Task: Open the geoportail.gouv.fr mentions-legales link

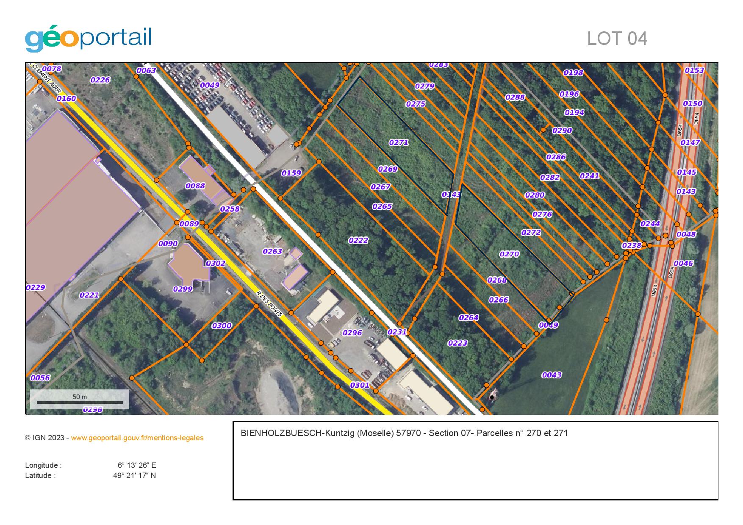Action: pos(137,438)
